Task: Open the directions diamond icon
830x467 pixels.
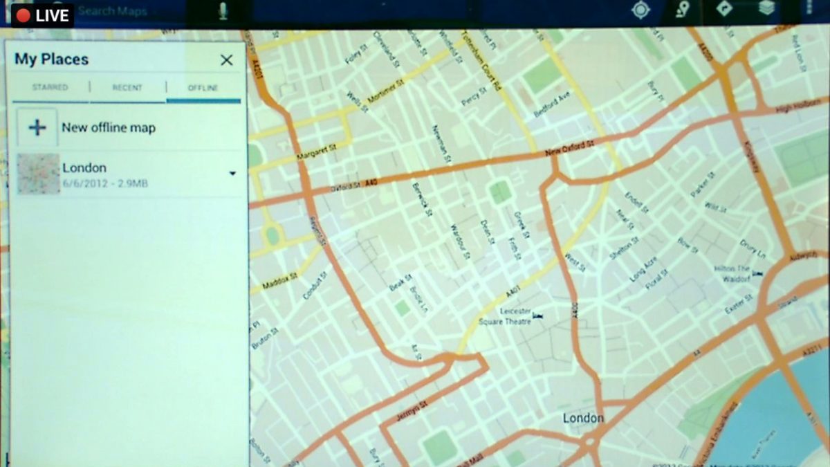Action: point(724,9)
